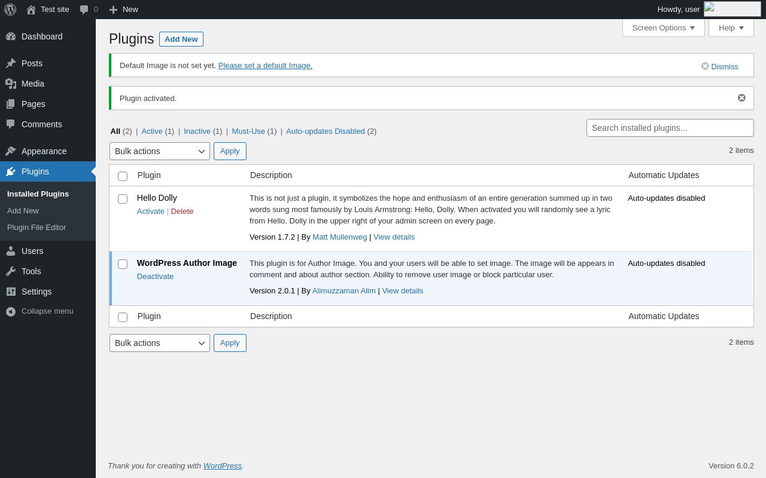
Task: Click the plus icon for New content
Action: [x=113, y=10]
